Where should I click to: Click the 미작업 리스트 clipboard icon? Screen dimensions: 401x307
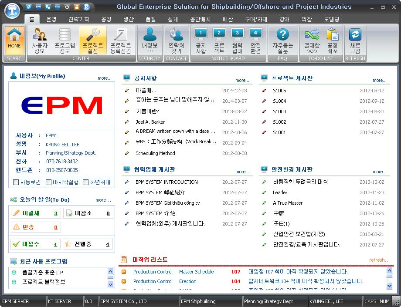(124, 259)
